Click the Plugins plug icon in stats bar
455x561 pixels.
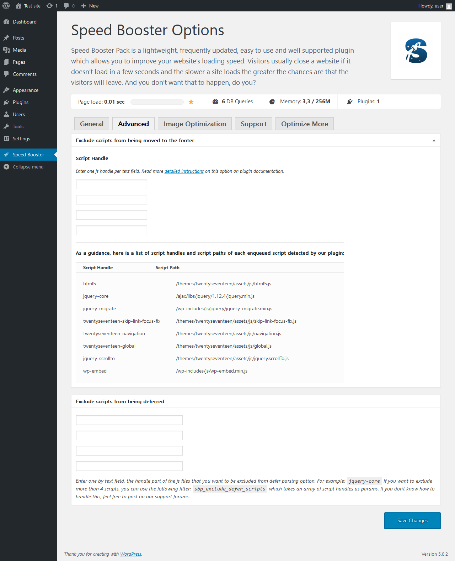click(x=350, y=102)
